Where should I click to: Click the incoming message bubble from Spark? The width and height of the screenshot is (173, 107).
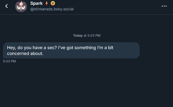[71, 50]
